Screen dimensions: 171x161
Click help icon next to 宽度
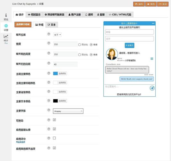click(49, 43)
